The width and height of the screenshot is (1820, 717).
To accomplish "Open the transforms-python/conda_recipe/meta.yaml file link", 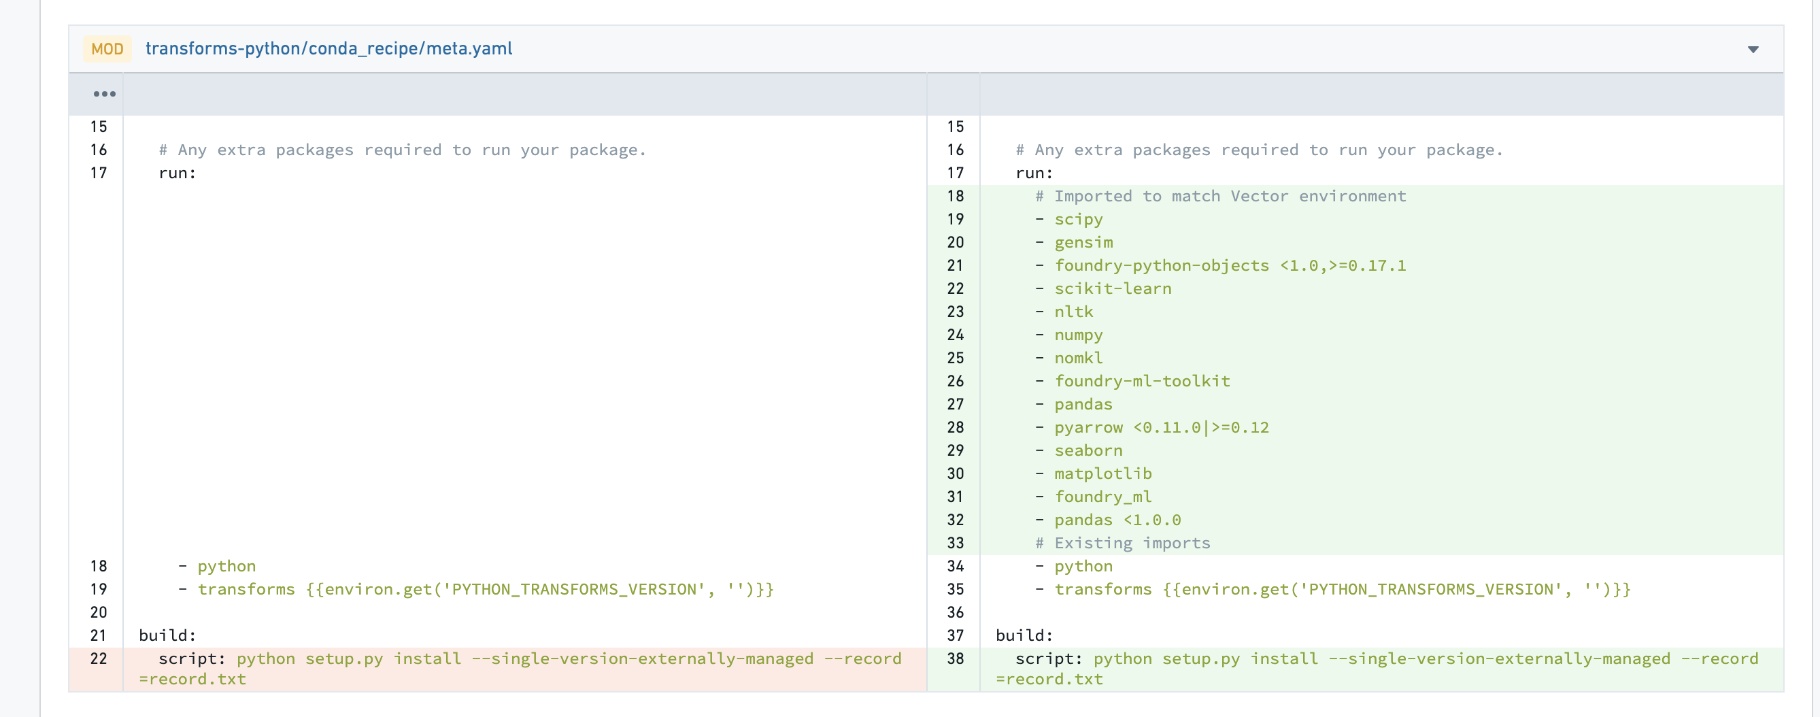I will pos(328,49).
